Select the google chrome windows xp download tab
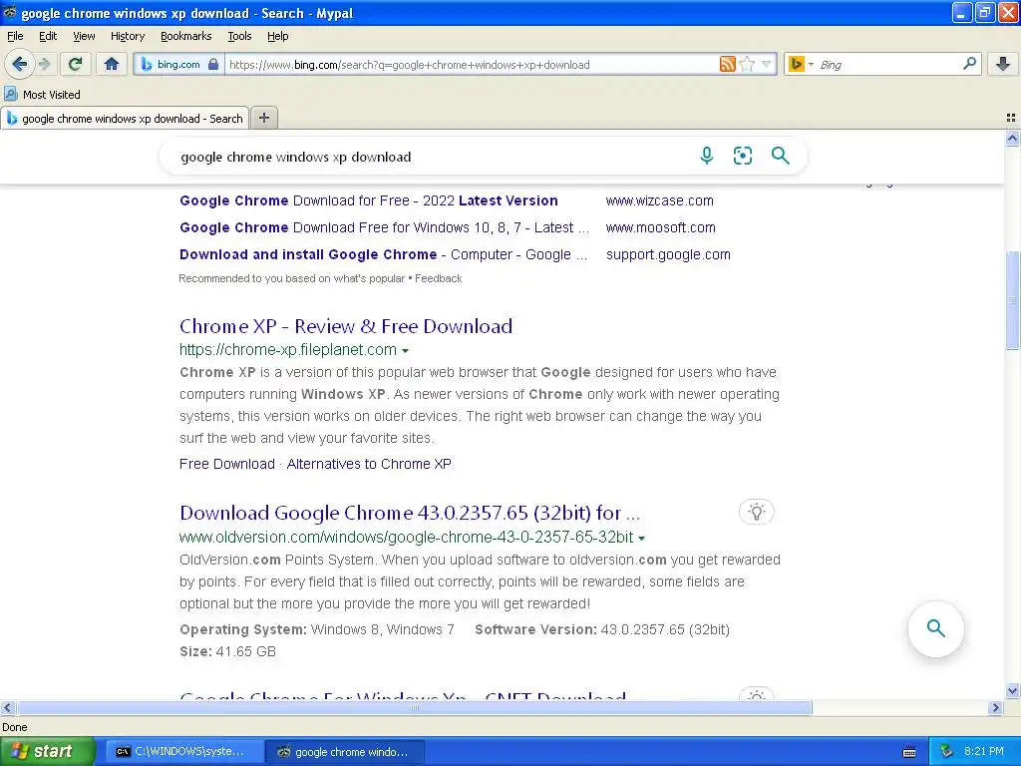1021x766 pixels. (125, 119)
